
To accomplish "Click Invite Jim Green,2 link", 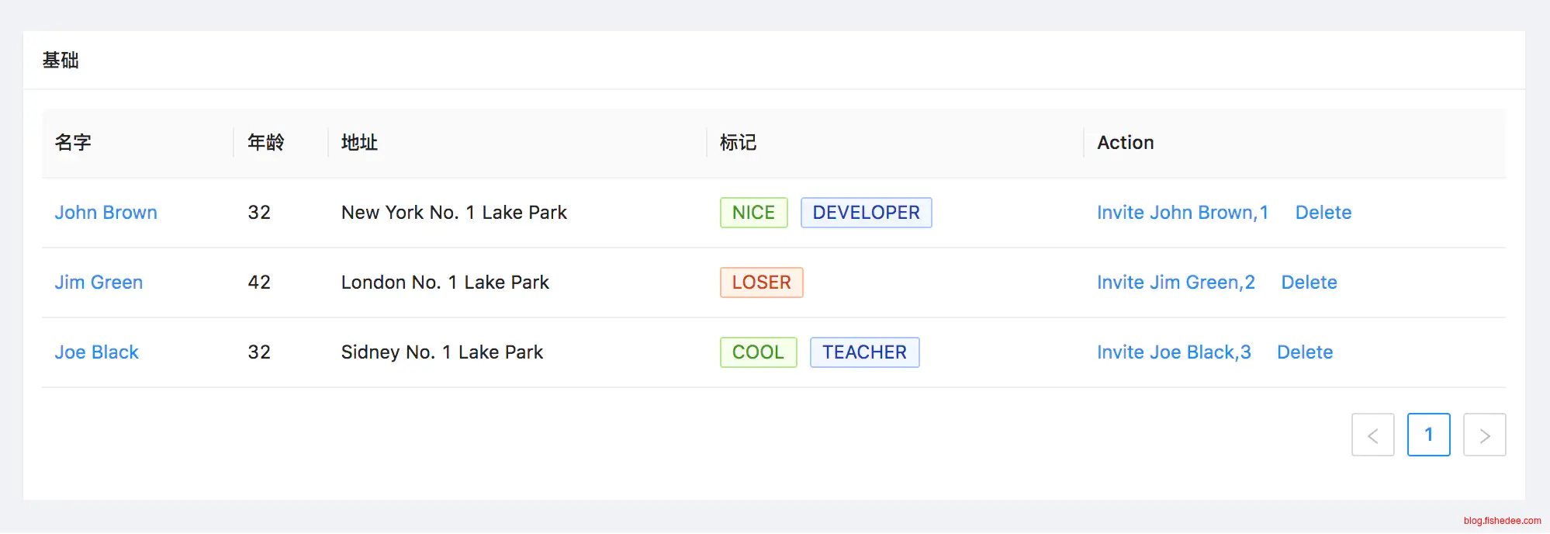I will pos(1175,283).
